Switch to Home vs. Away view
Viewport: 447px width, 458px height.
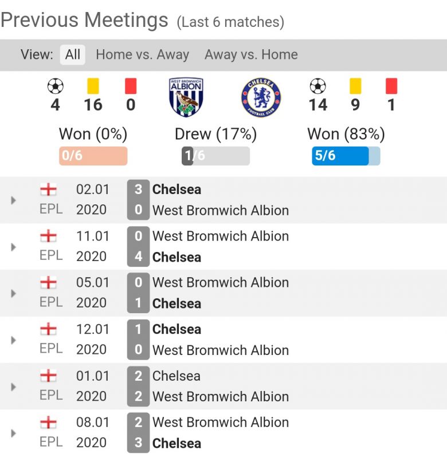[x=142, y=55]
